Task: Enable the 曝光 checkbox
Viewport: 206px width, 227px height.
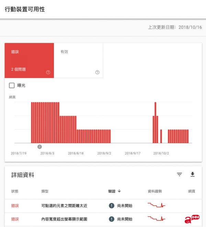Action: (12, 86)
